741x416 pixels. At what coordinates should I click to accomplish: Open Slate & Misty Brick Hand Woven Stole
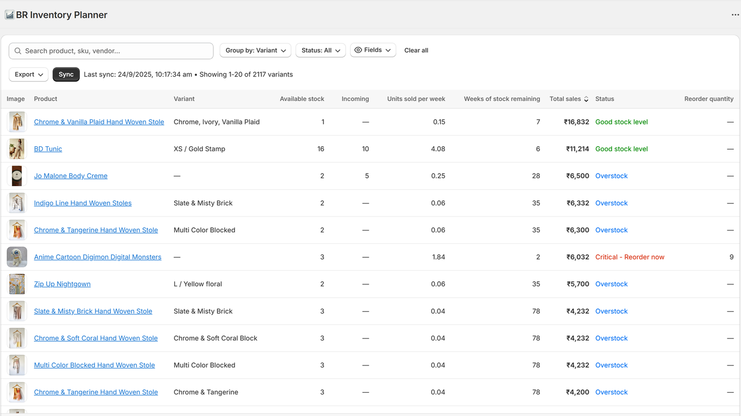(93, 311)
